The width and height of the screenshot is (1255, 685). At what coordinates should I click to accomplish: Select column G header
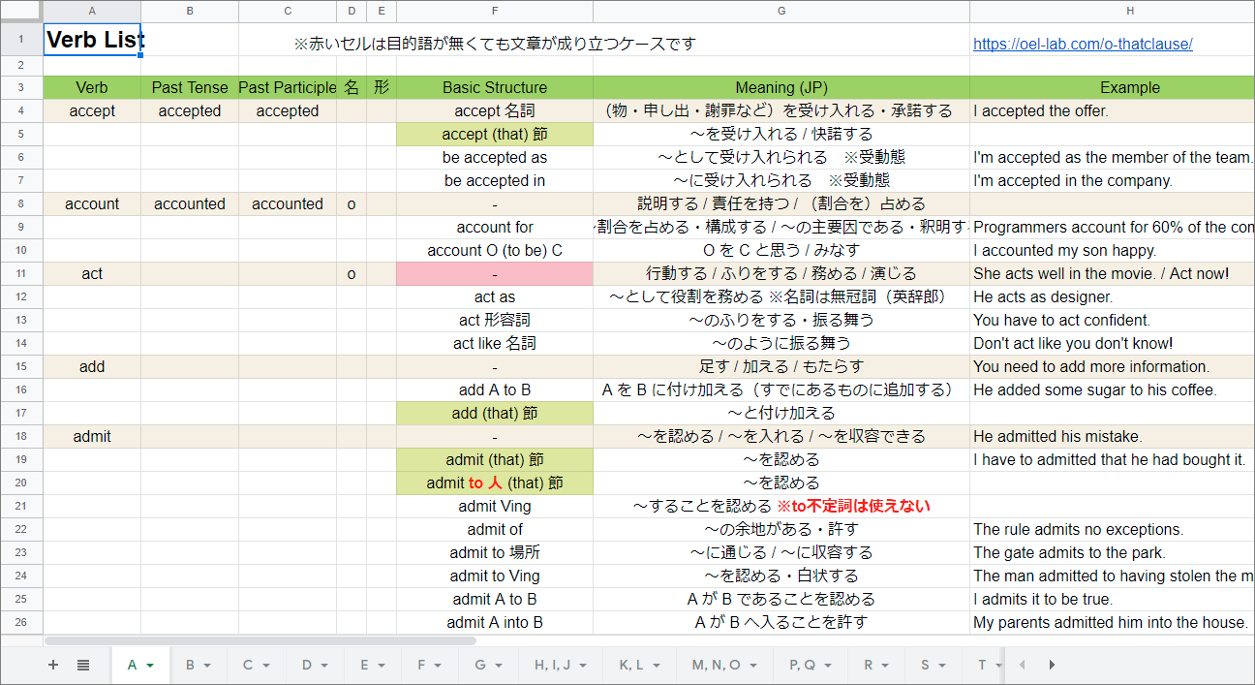coord(781,11)
